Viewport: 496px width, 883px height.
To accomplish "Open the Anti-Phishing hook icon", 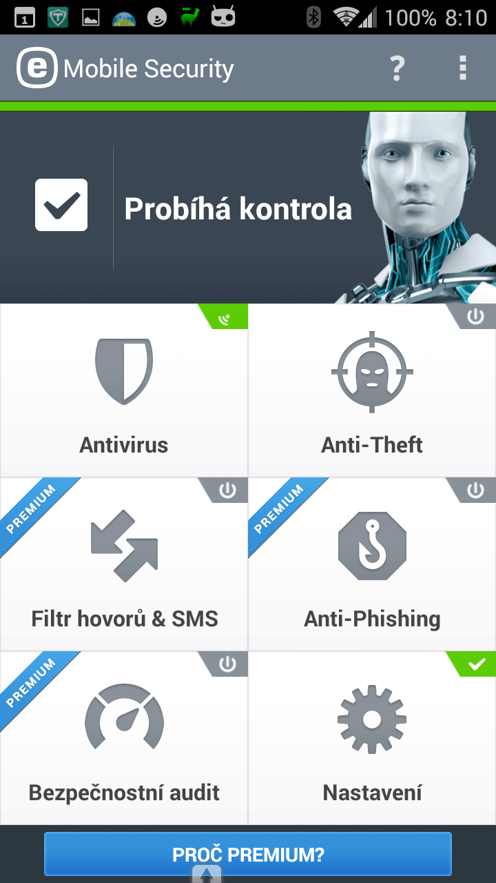I will 372,546.
